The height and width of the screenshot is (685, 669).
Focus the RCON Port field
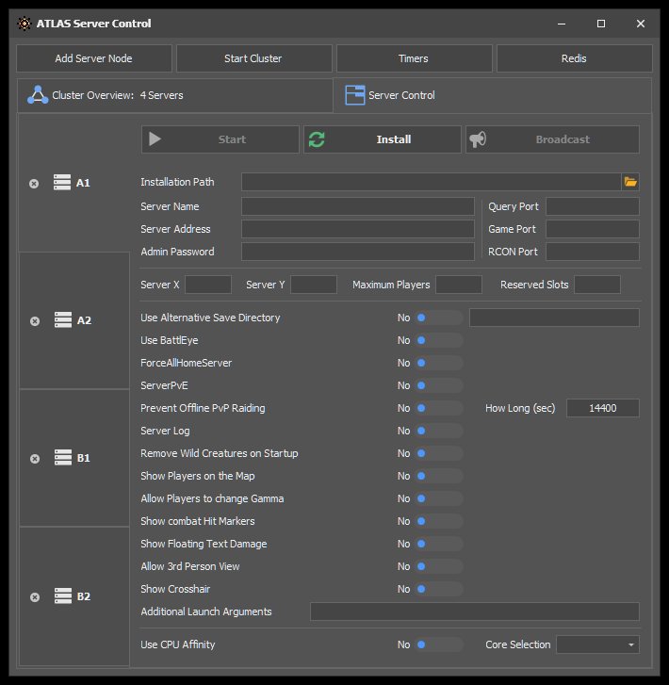[x=593, y=252]
